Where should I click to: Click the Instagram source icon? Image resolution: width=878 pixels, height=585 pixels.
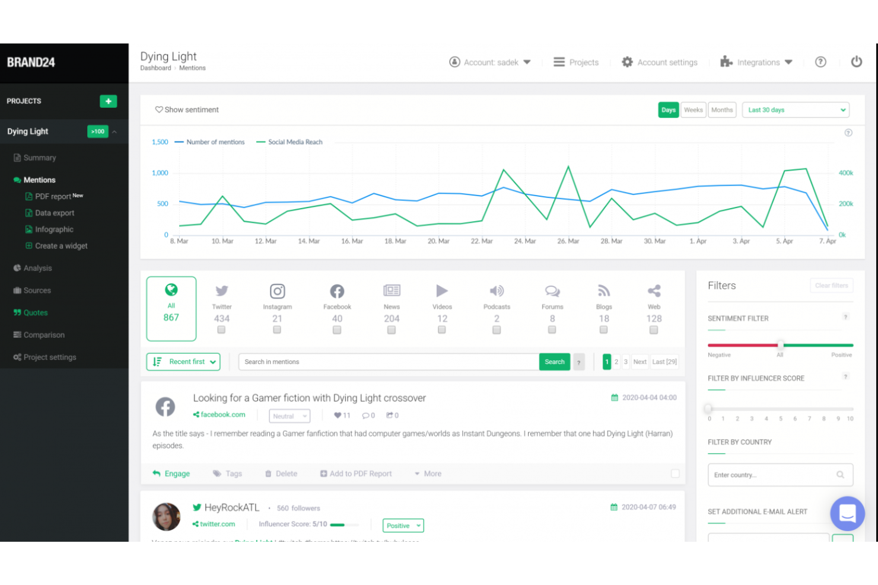point(278,291)
